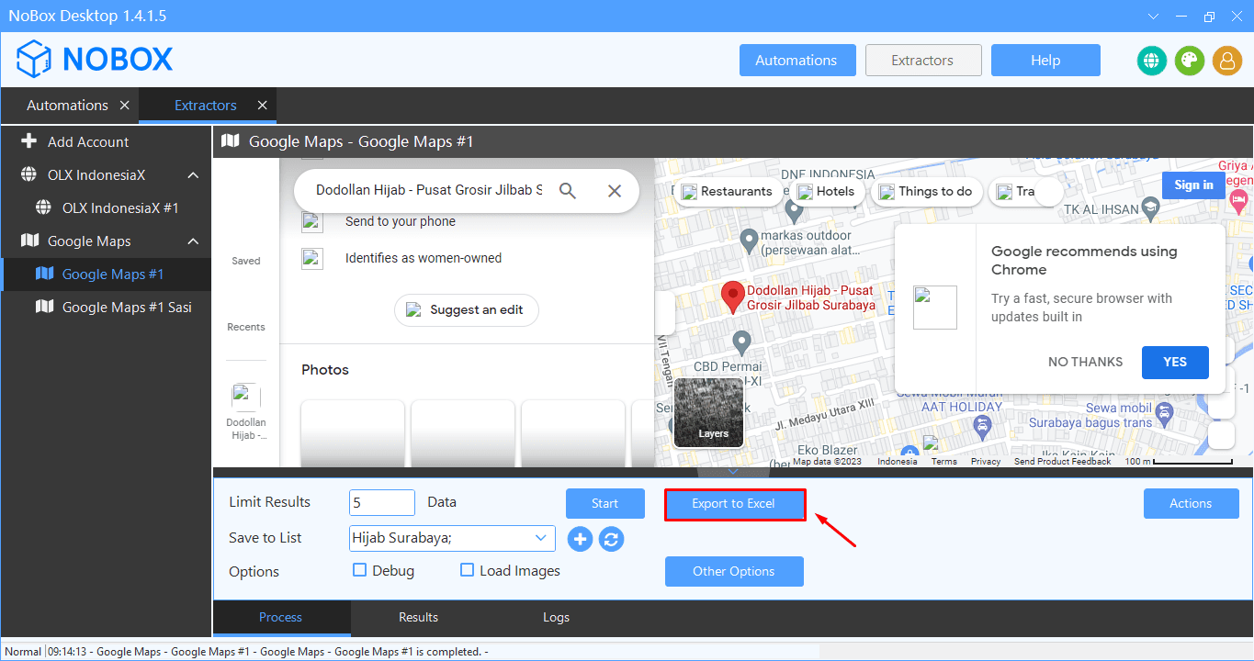Enable the Debug checkbox

(360, 570)
